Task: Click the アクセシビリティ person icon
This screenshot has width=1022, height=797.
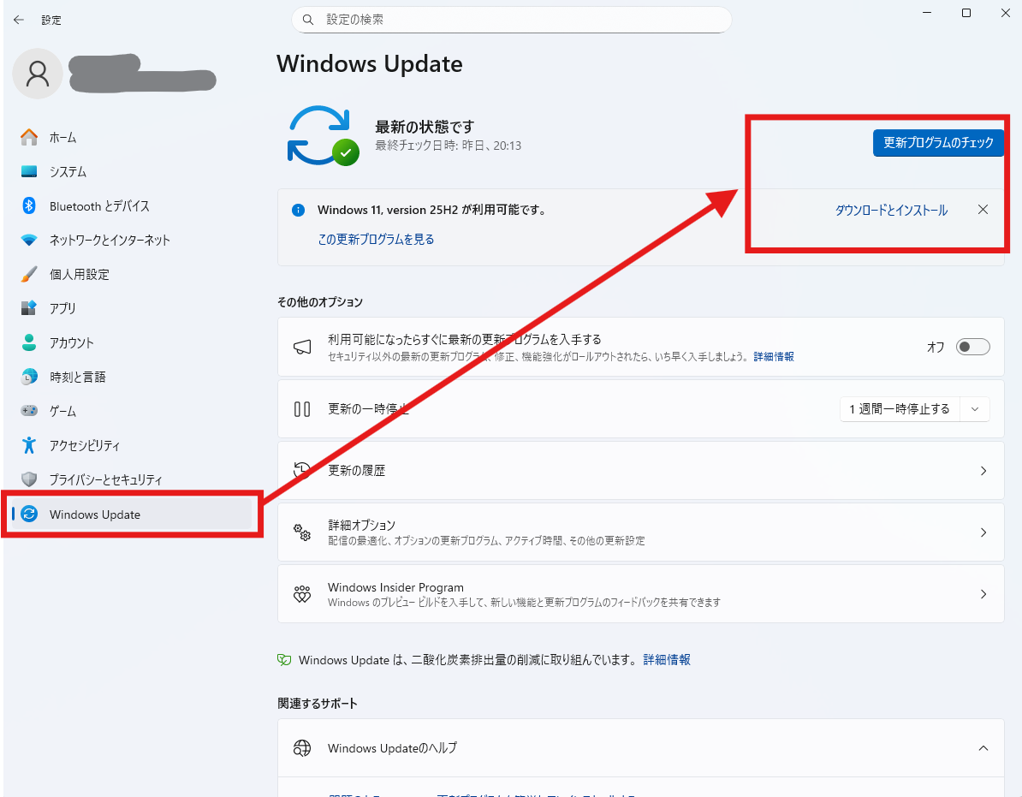Action: click(29, 445)
